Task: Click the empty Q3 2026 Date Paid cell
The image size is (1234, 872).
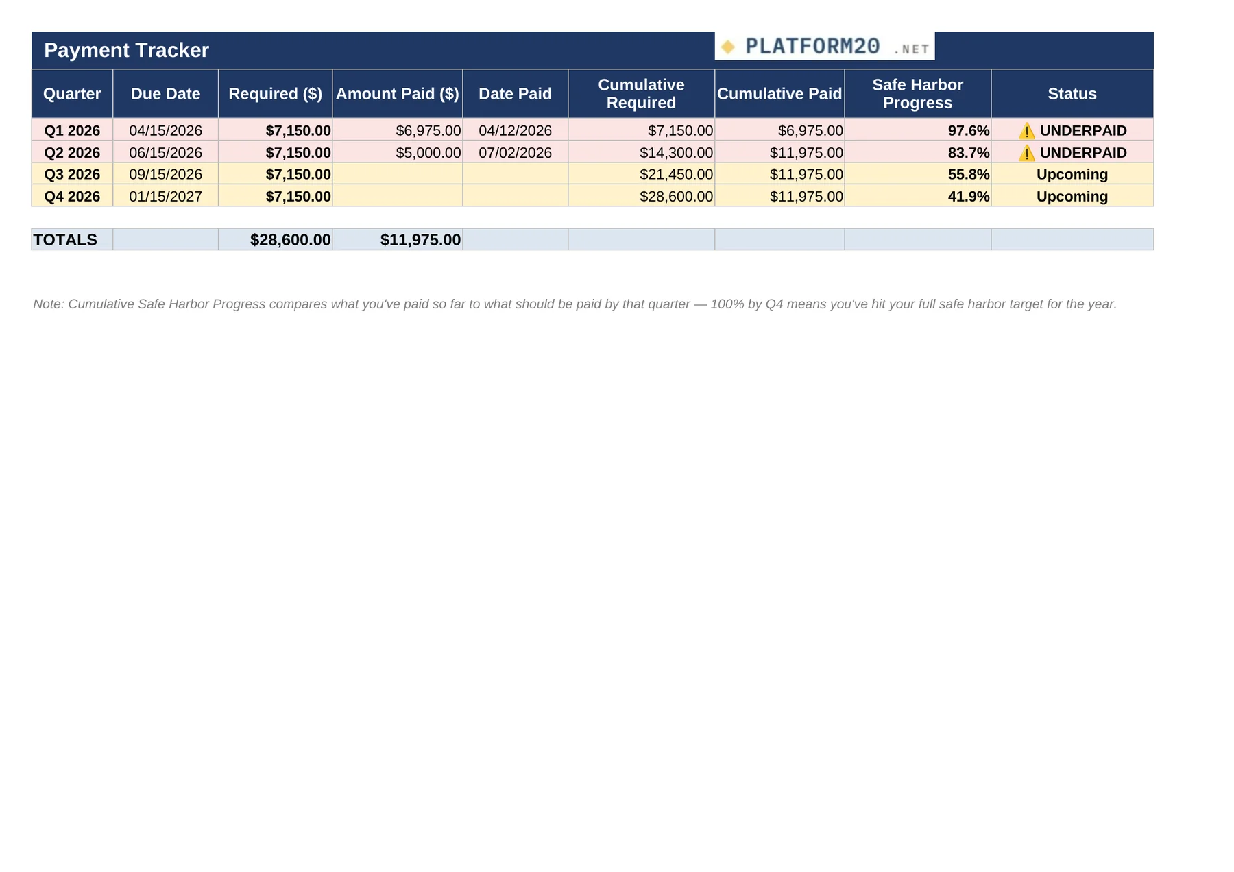Action: click(515, 174)
